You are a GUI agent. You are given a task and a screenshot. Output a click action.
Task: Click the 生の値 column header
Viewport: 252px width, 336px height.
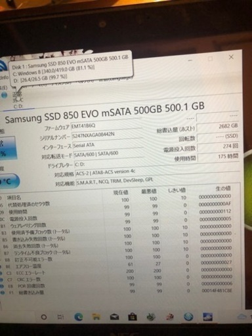[x=222, y=188]
